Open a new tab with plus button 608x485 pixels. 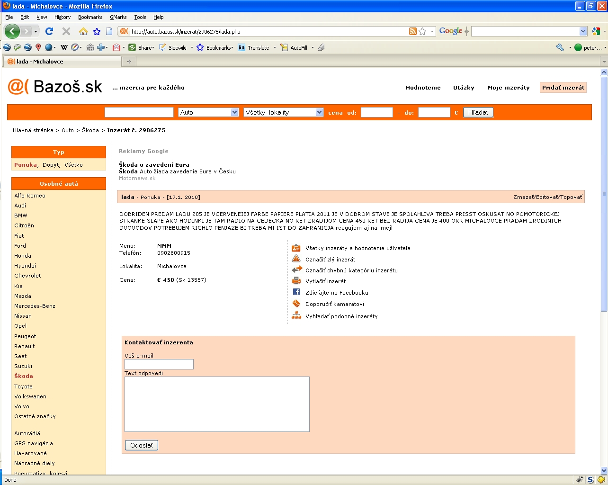pyautogui.click(x=129, y=62)
